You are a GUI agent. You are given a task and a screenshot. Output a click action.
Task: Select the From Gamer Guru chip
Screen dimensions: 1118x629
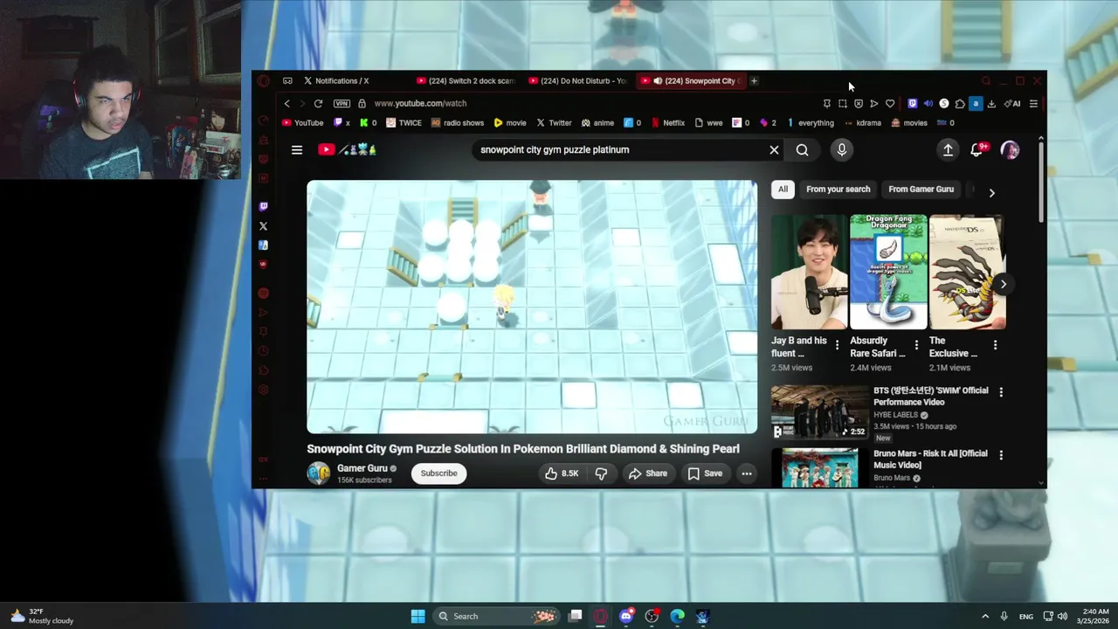[x=921, y=190]
